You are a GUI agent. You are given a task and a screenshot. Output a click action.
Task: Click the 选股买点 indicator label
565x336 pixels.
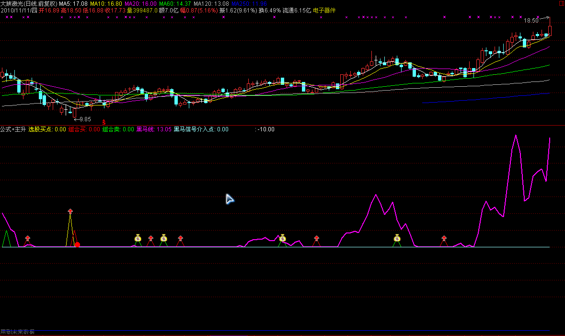(47, 129)
